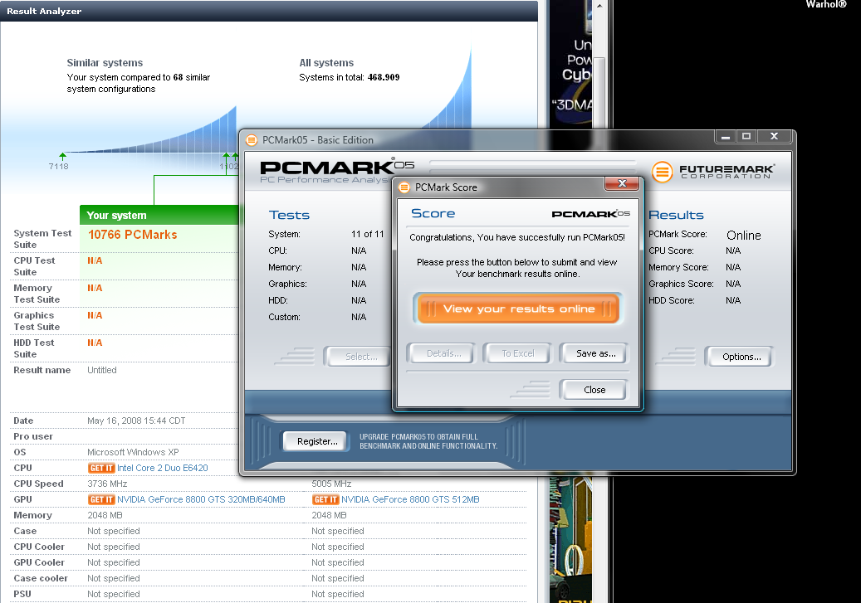Maximize the PCMark05 Basic Edition window
The height and width of the screenshot is (603, 861).
tap(746, 136)
